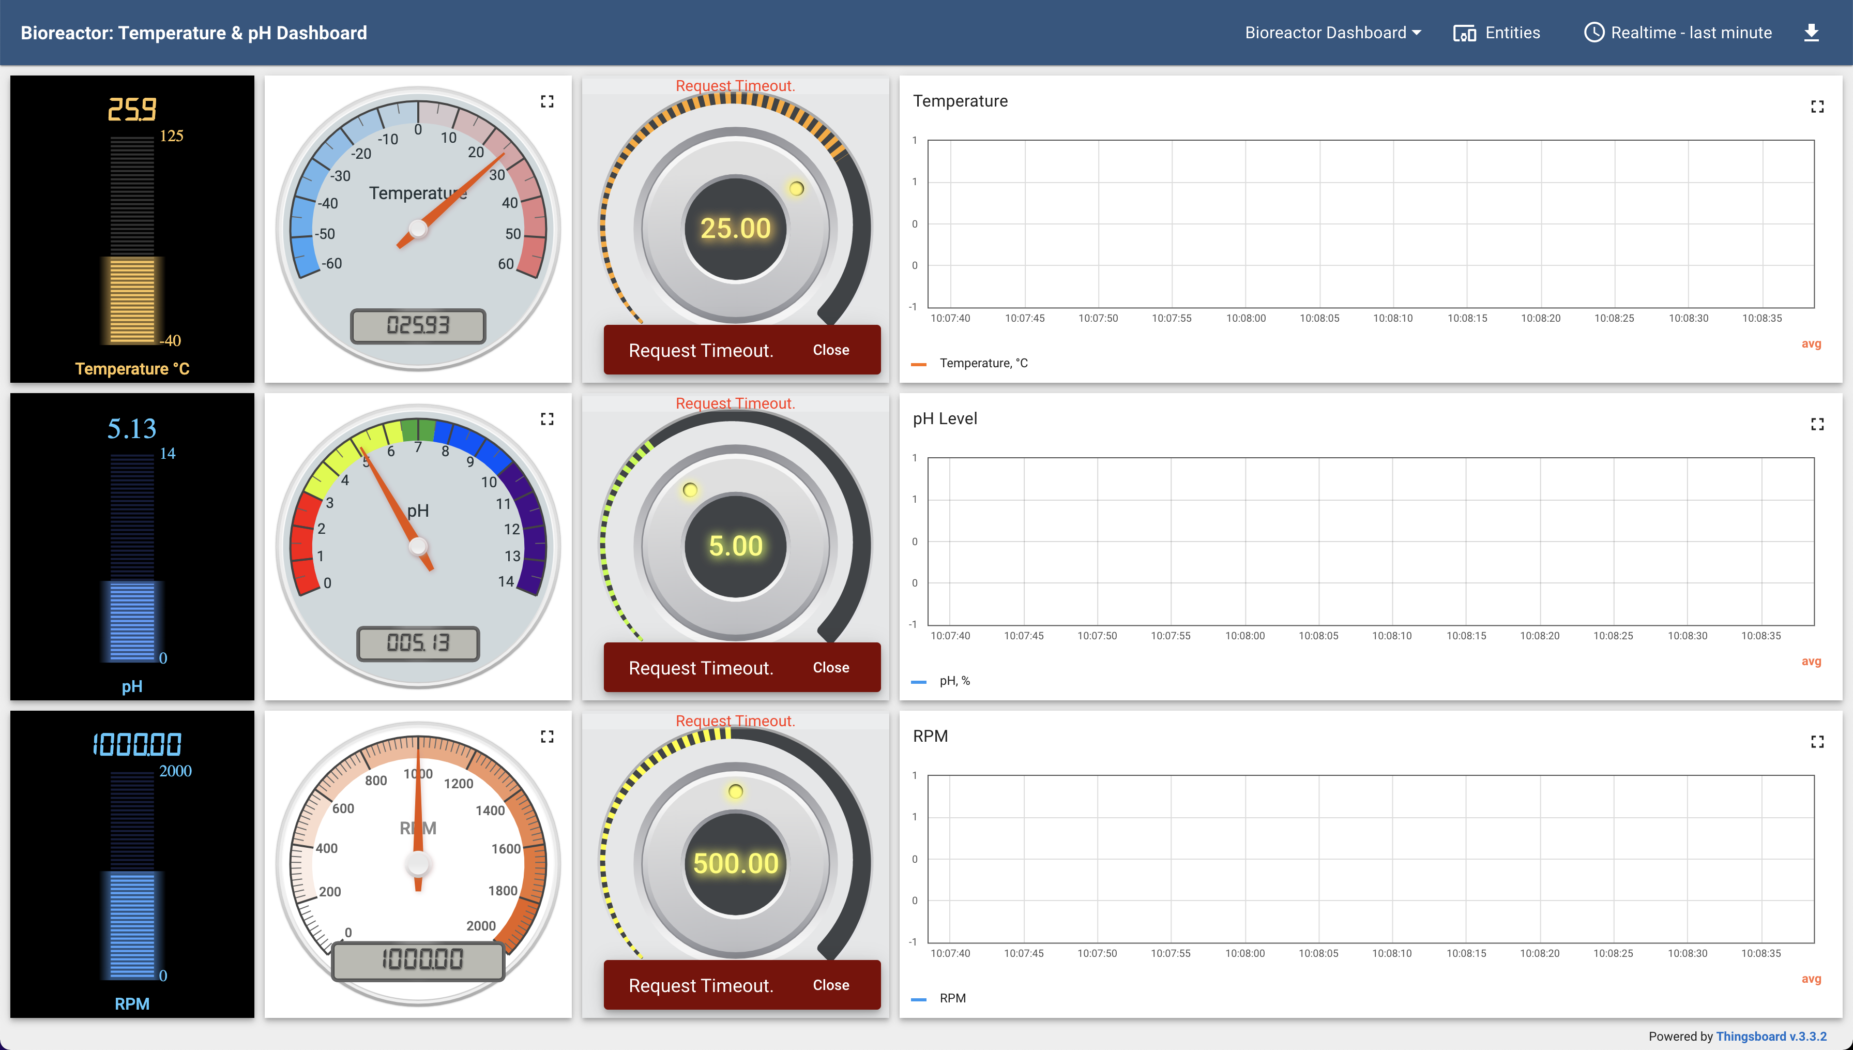Expand Temperature chart to fullscreen
Screen dimensions: 1853x1050
click(1817, 107)
